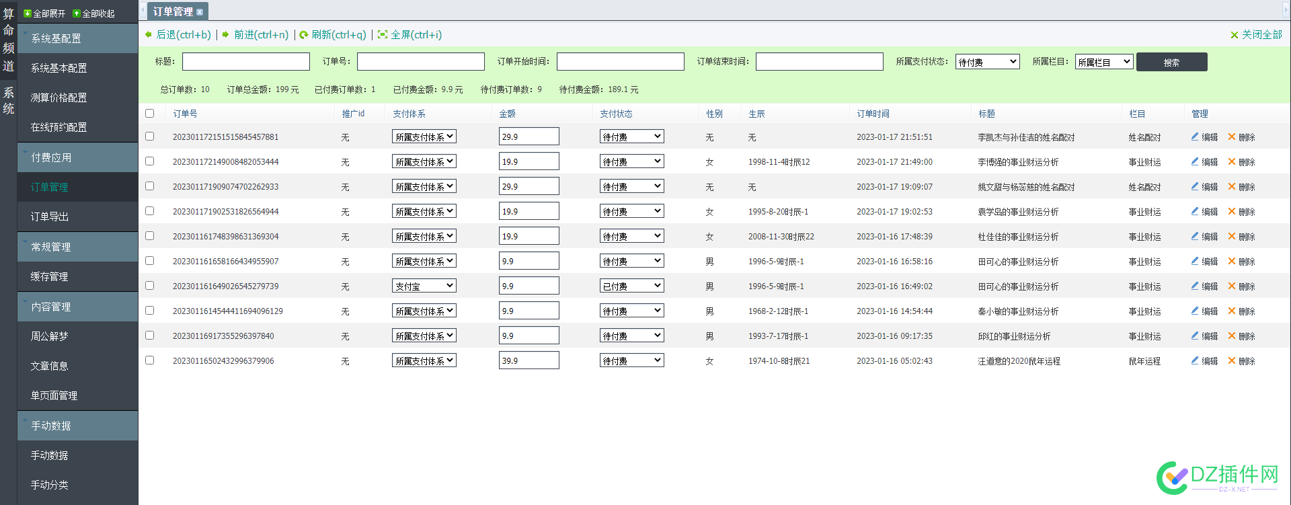Viewport: 1291px width, 505px height.
Task: Open 周公解梦 in the sidebar
Action: pos(50,336)
